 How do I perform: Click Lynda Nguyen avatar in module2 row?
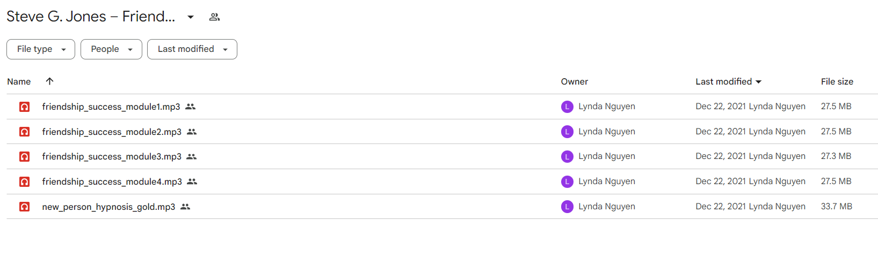pyautogui.click(x=567, y=132)
